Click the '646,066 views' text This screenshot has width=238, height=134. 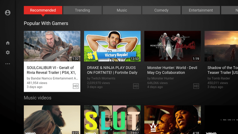(x=157, y=83)
